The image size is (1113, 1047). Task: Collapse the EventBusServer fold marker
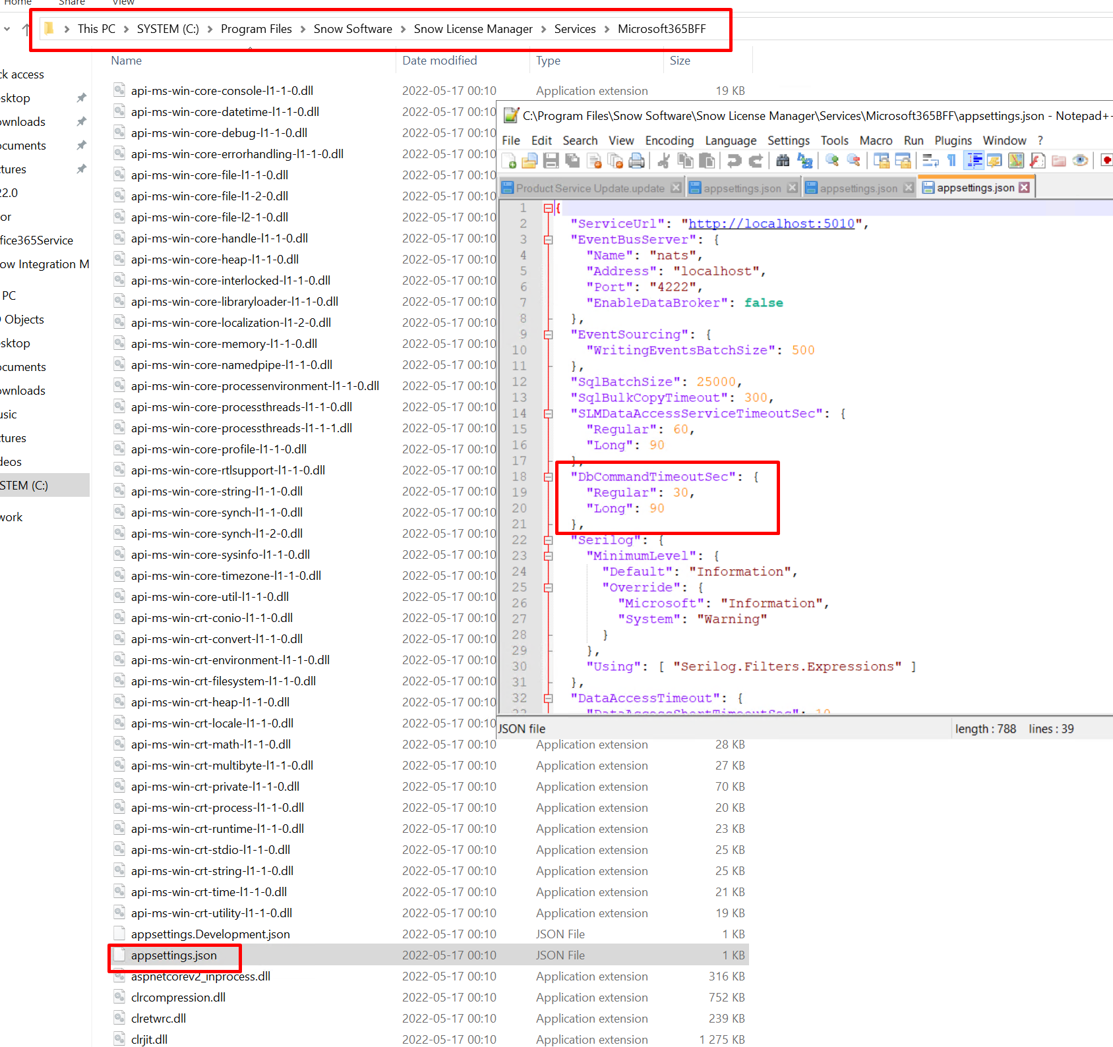pos(548,240)
